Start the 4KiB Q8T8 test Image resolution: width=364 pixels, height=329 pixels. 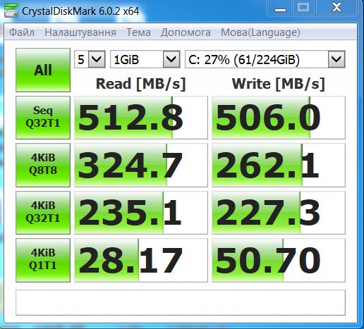(43, 165)
